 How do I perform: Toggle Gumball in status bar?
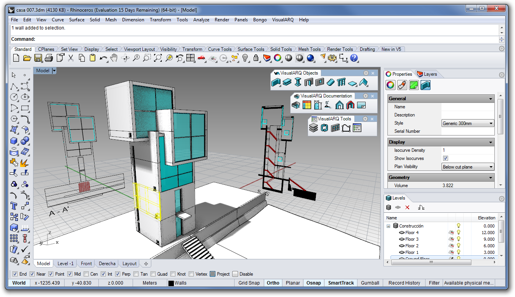click(x=370, y=283)
